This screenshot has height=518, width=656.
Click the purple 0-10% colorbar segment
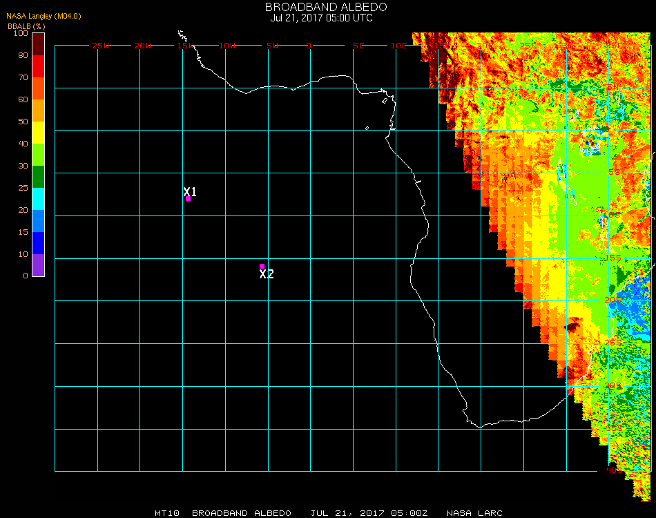(x=38, y=265)
